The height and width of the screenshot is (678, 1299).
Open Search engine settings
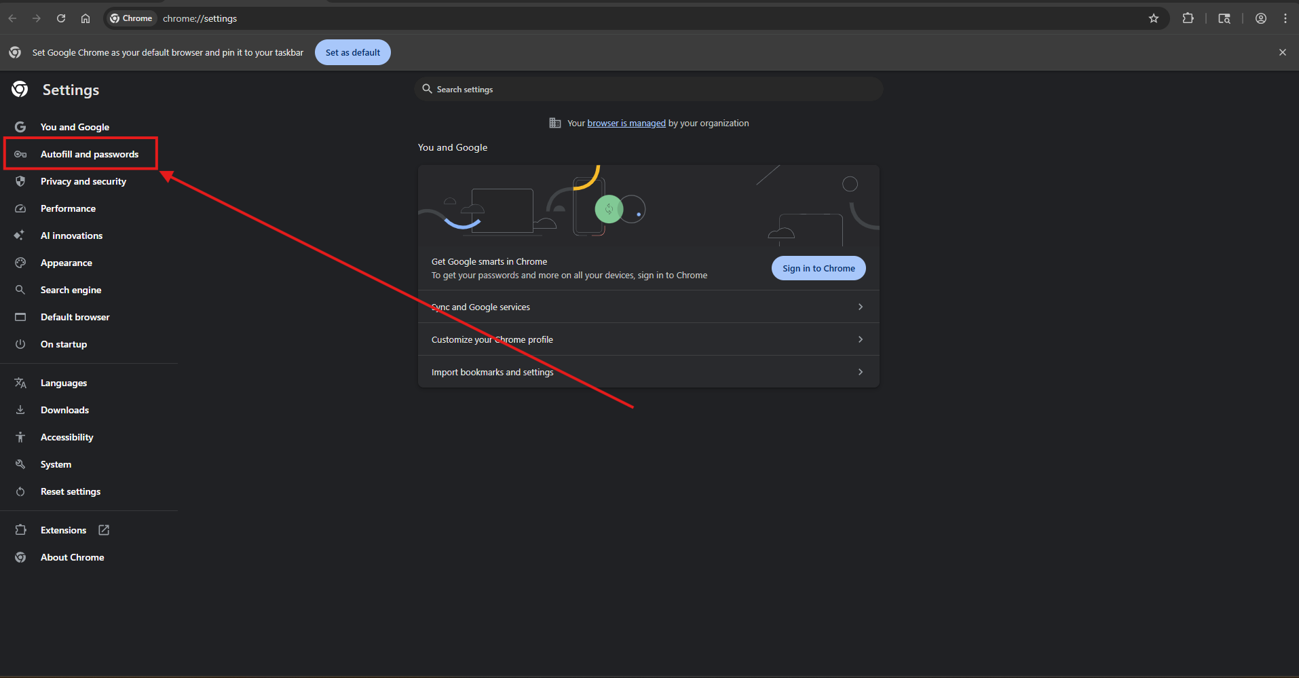point(71,290)
